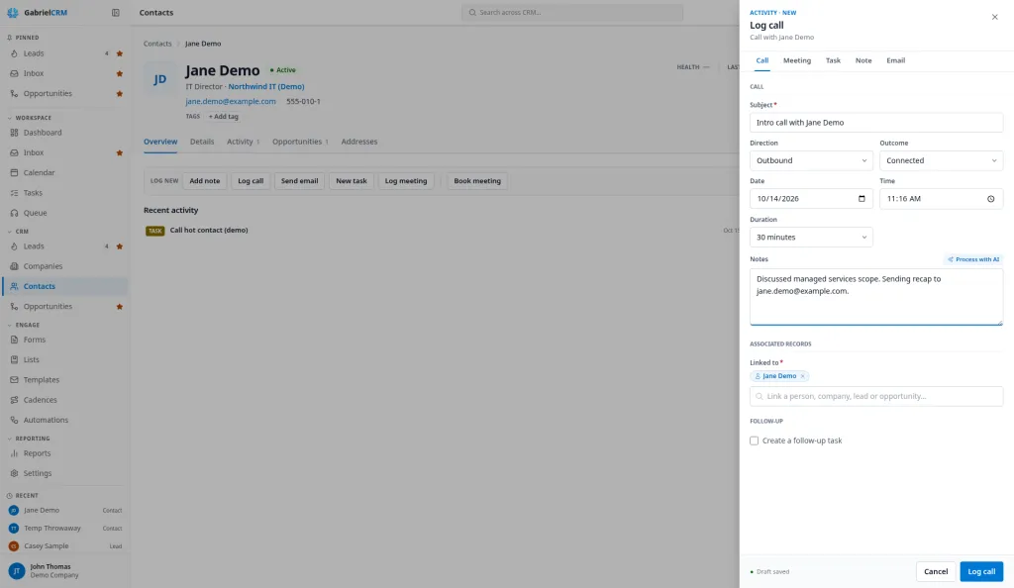This screenshot has width=1014, height=588.
Task: Click the Dashboard icon in sidebar
Action: click(x=14, y=133)
